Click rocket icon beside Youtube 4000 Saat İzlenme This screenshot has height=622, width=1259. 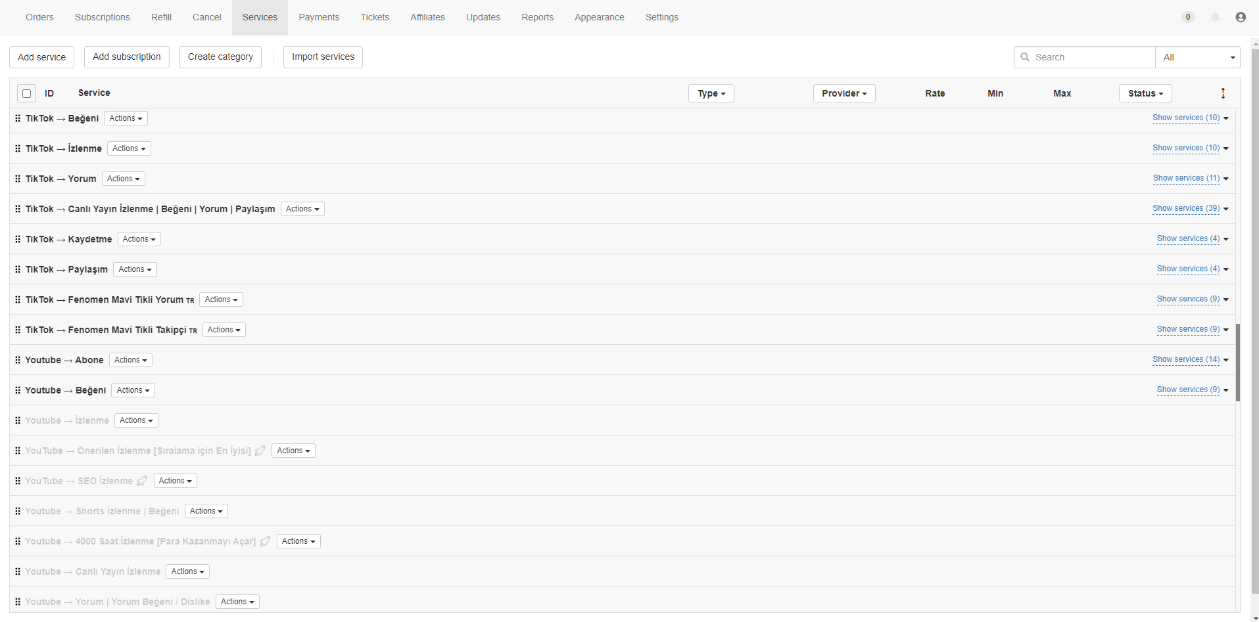tap(265, 541)
